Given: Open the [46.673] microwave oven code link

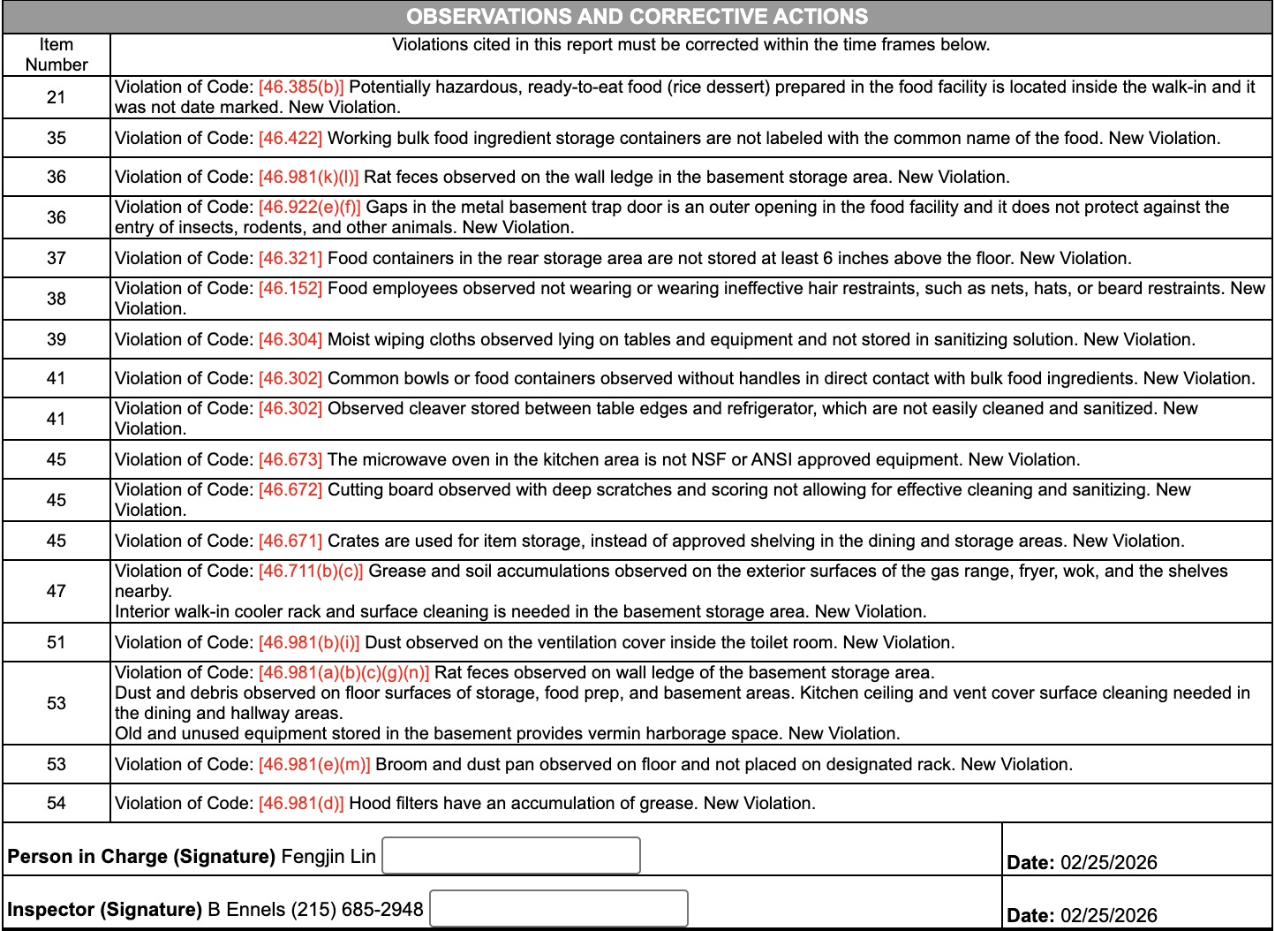Looking at the screenshot, I should point(290,459).
